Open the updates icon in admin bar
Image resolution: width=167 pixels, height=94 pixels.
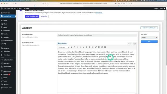(16, 8)
